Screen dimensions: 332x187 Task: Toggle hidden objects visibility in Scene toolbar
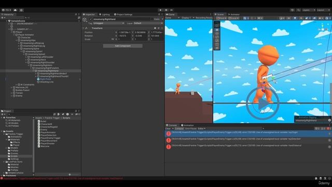314,18
